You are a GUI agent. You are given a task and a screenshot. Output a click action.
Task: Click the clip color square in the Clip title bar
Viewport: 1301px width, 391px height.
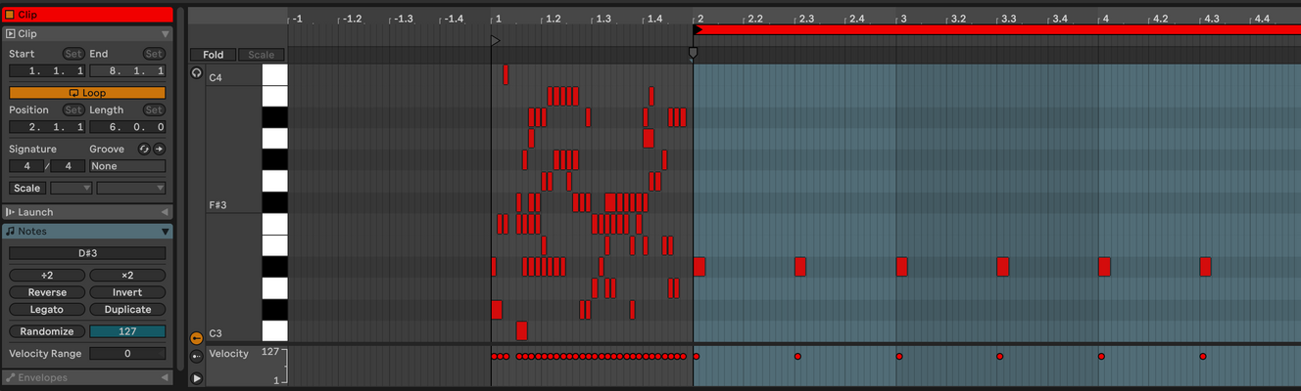[x=10, y=15]
